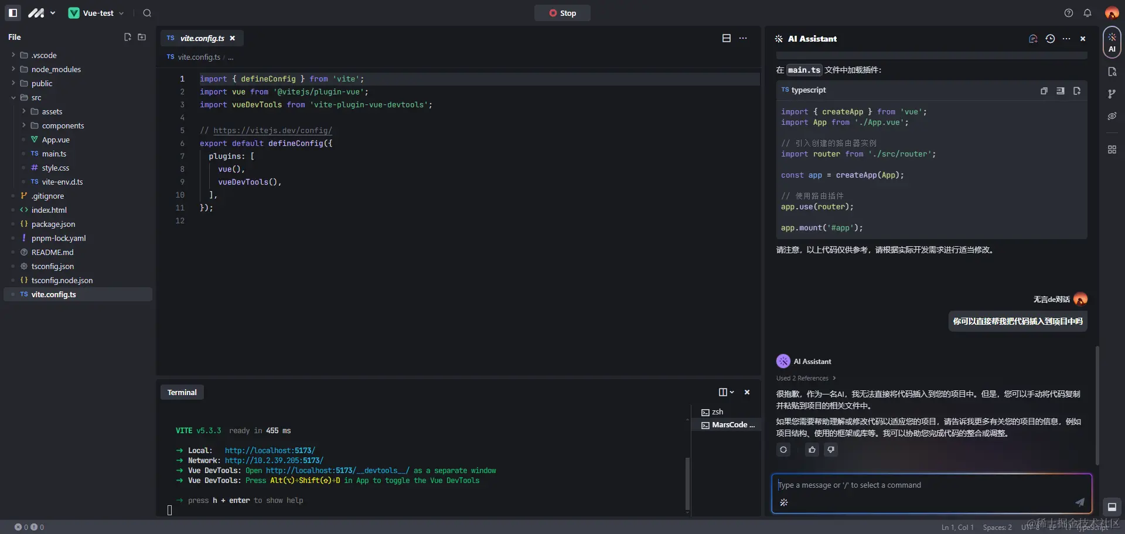Viewport: 1125px width, 534px height.
Task: Open editor more actions menu
Action: [x=743, y=38]
